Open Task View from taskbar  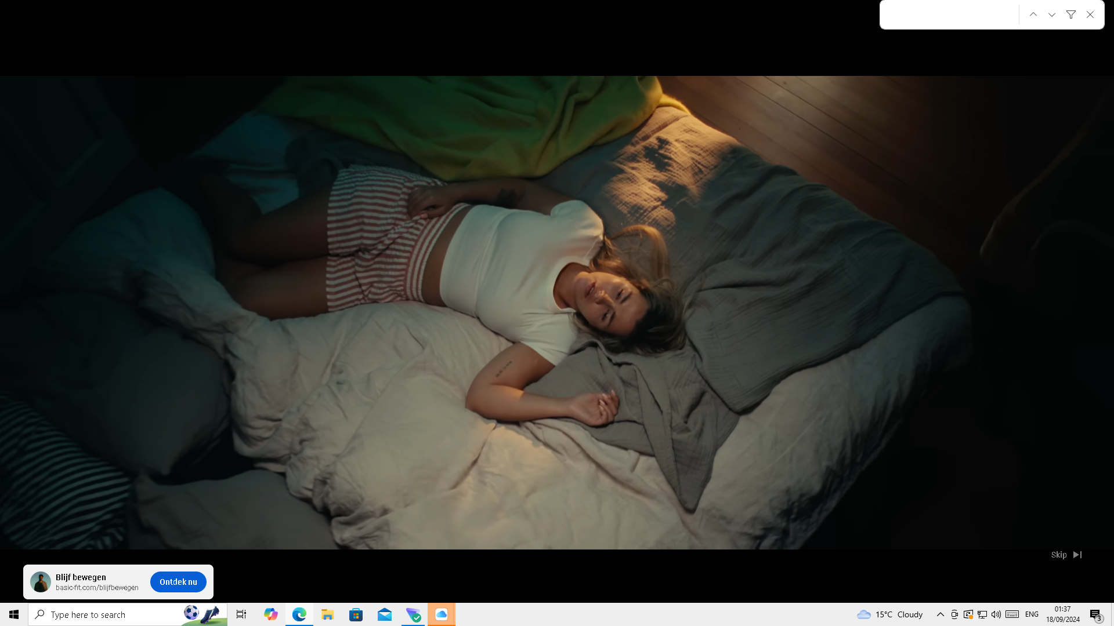pyautogui.click(x=241, y=614)
